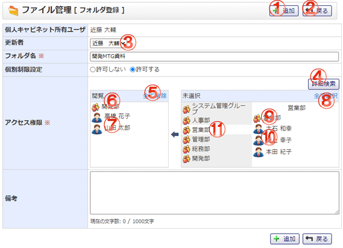Select 開発部 group icon in 閲覧 list
This screenshot has height=248, width=343.
pos(95,107)
